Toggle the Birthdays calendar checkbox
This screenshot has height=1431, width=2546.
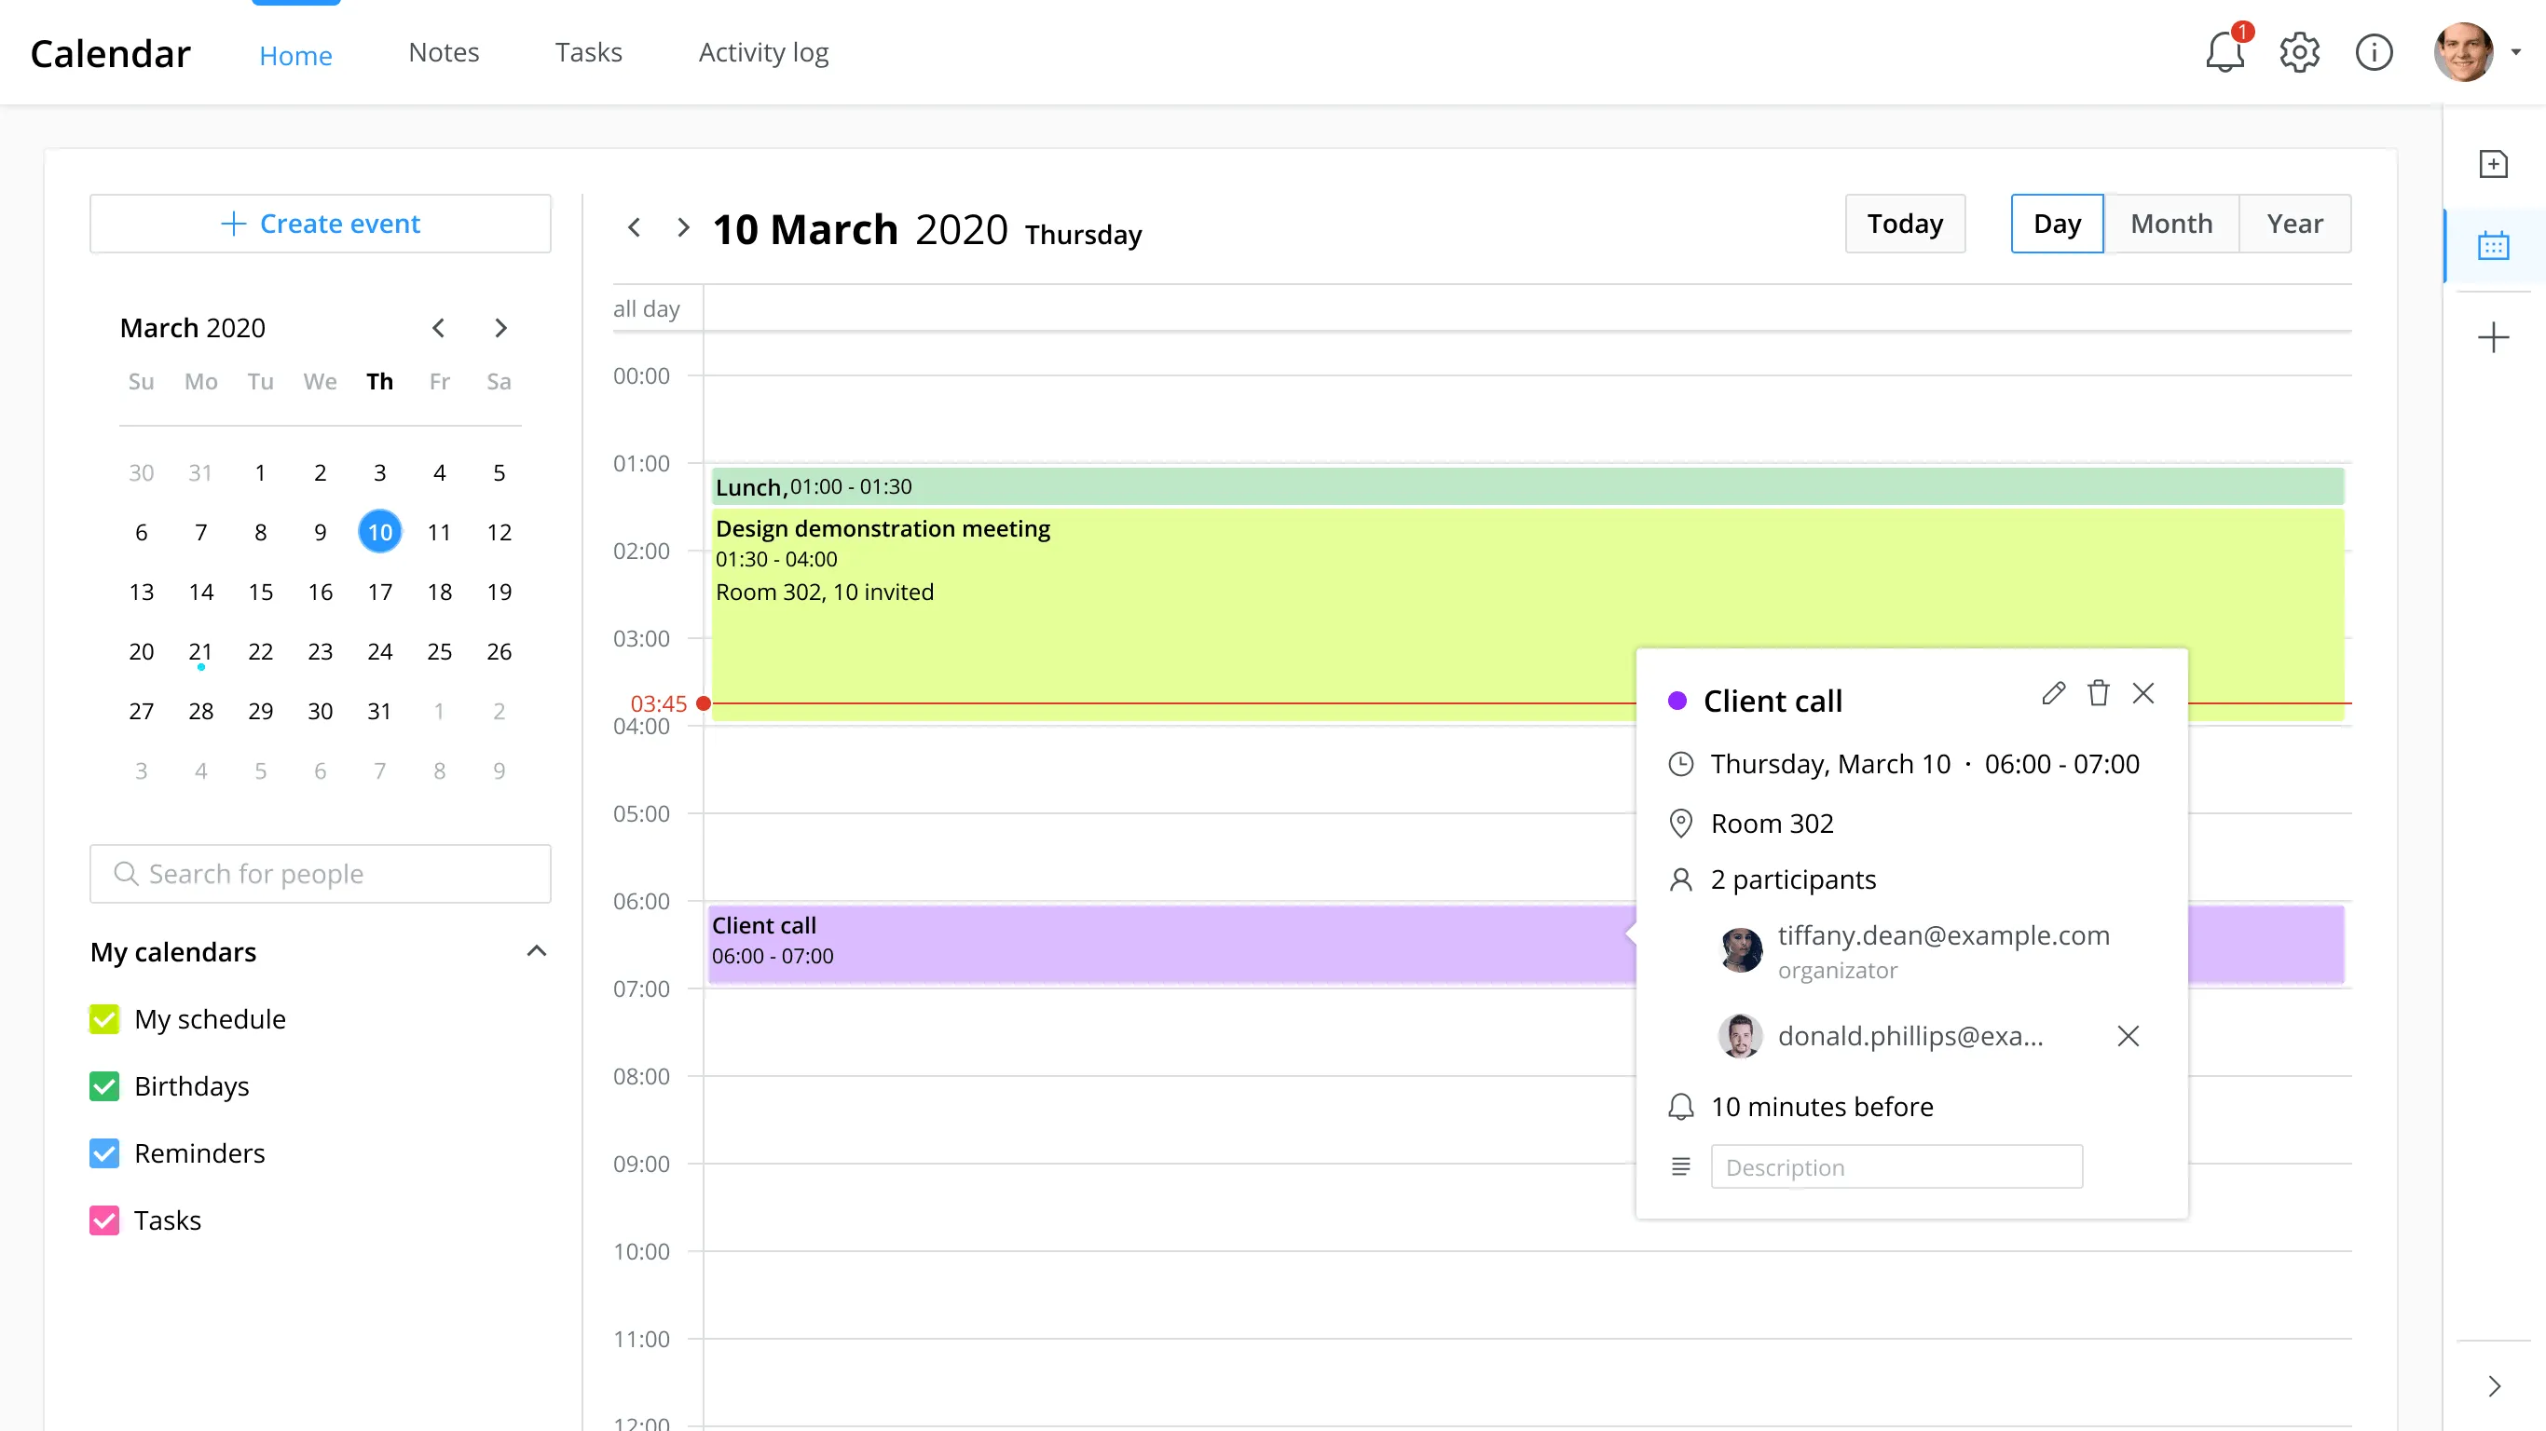pos(104,1086)
